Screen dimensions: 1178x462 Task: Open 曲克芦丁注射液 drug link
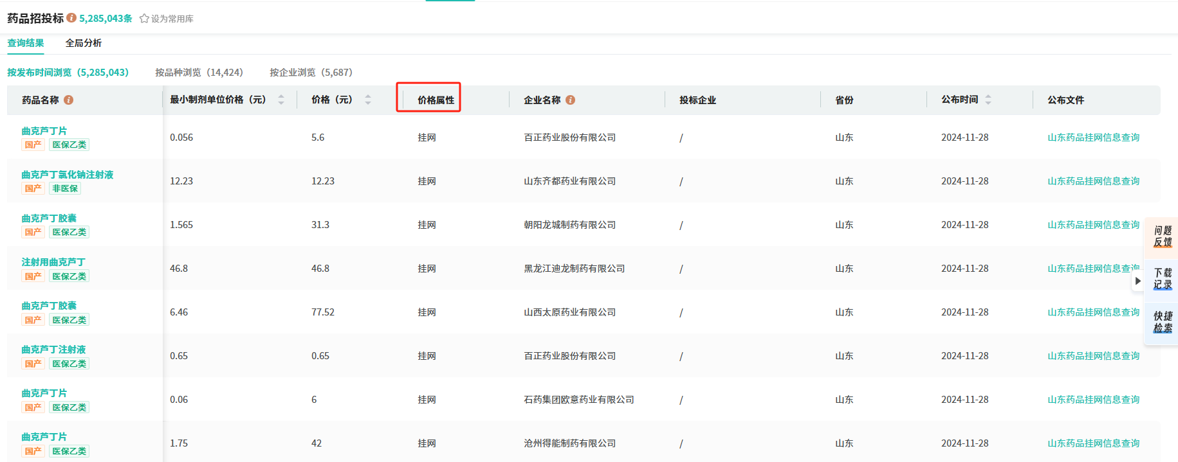53,350
